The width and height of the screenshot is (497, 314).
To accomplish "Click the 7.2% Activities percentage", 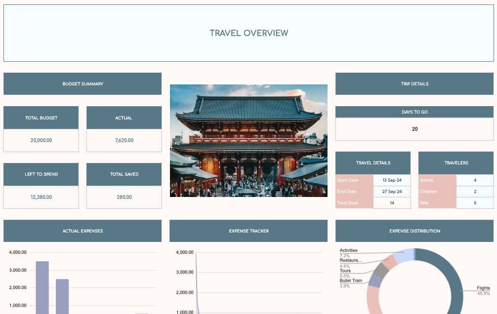I will 344,255.
